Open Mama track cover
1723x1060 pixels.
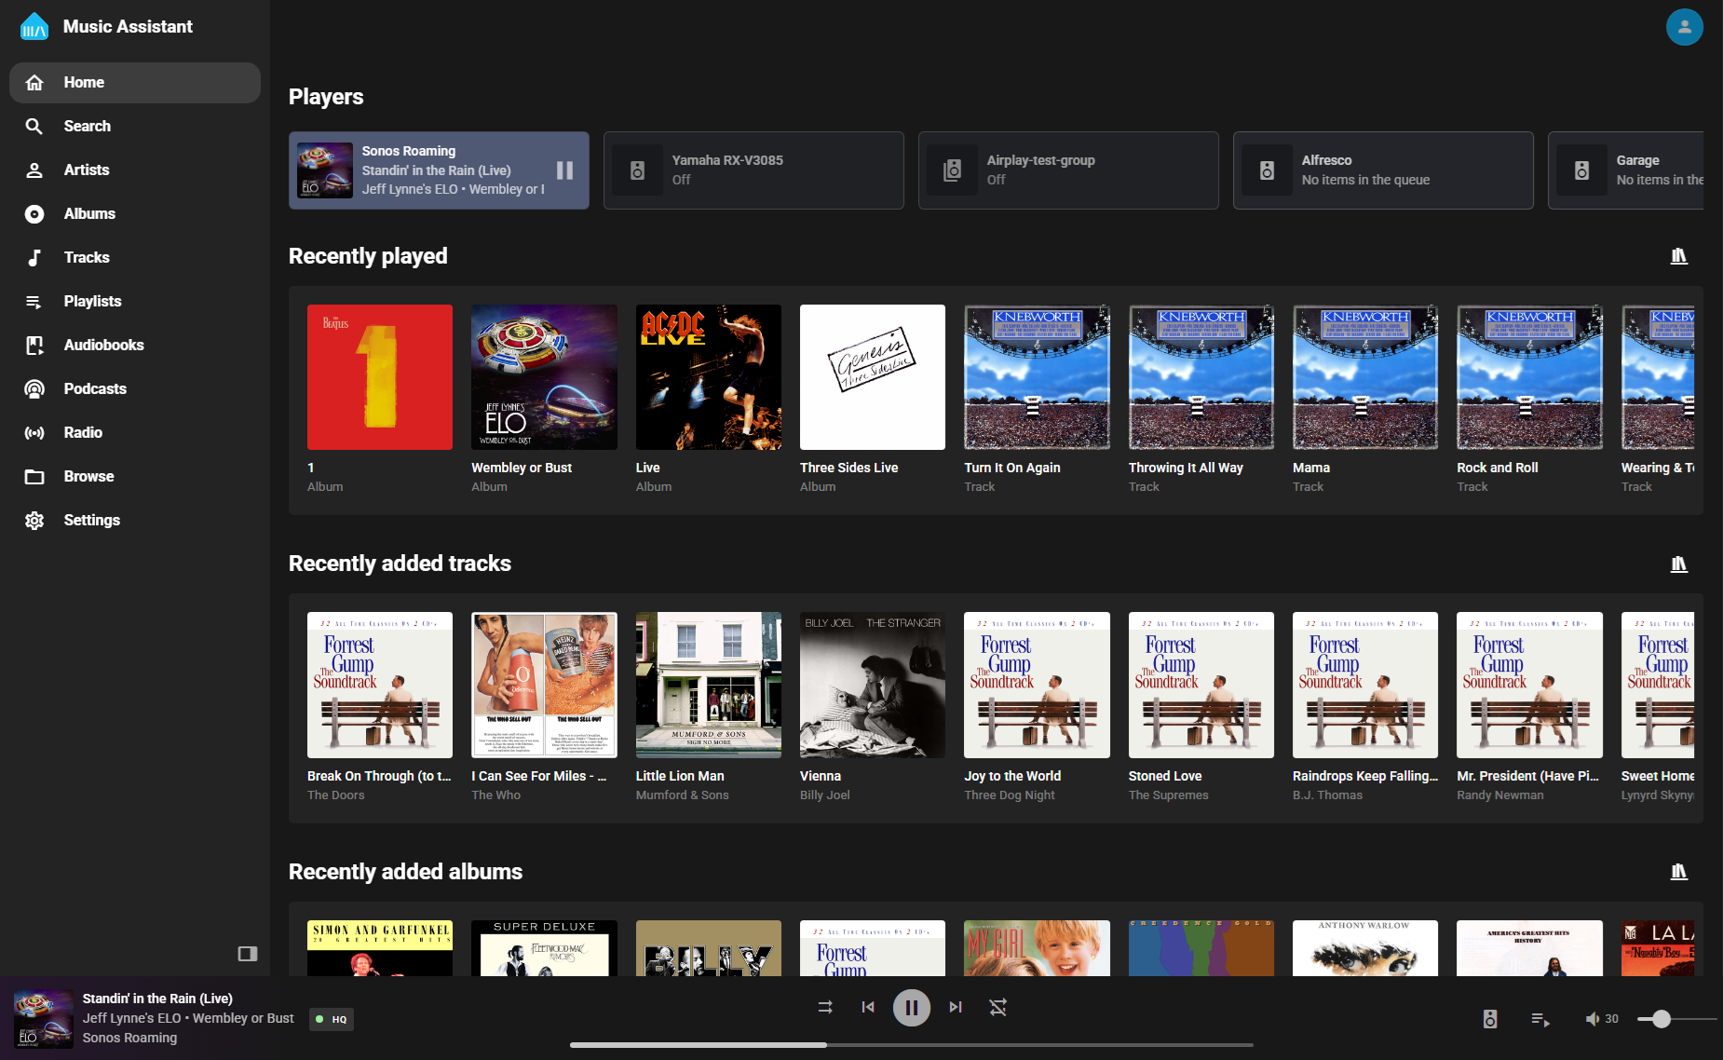coord(1365,377)
